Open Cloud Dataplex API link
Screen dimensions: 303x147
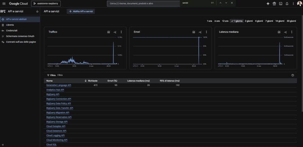[x=56, y=126]
